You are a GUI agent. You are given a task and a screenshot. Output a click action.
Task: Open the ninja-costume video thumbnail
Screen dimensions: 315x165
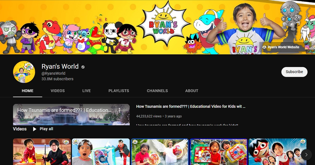pyautogui.click(x=42, y=152)
